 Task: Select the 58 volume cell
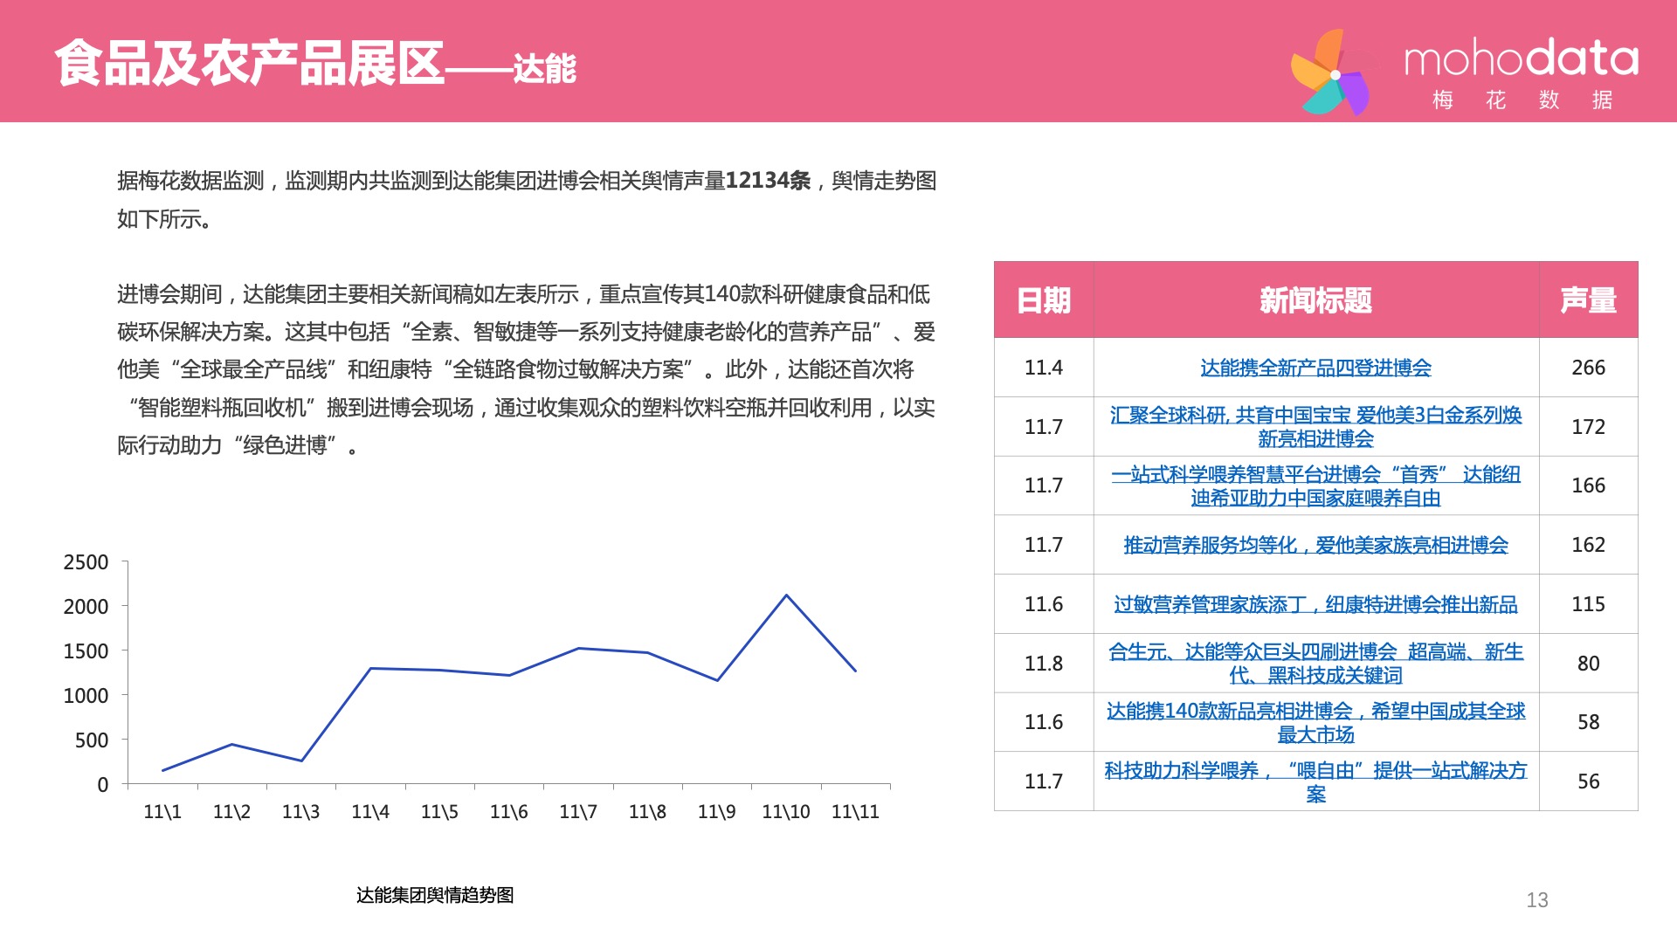pos(1588,722)
